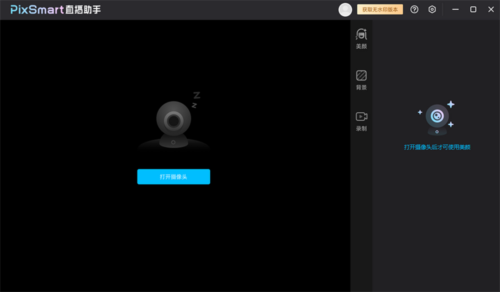Enable camera by clicking the blue button
500x292 pixels.
point(173,177)
